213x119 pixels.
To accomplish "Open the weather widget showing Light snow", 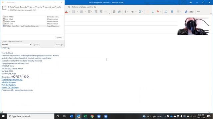I will click(x=152, y=116).
